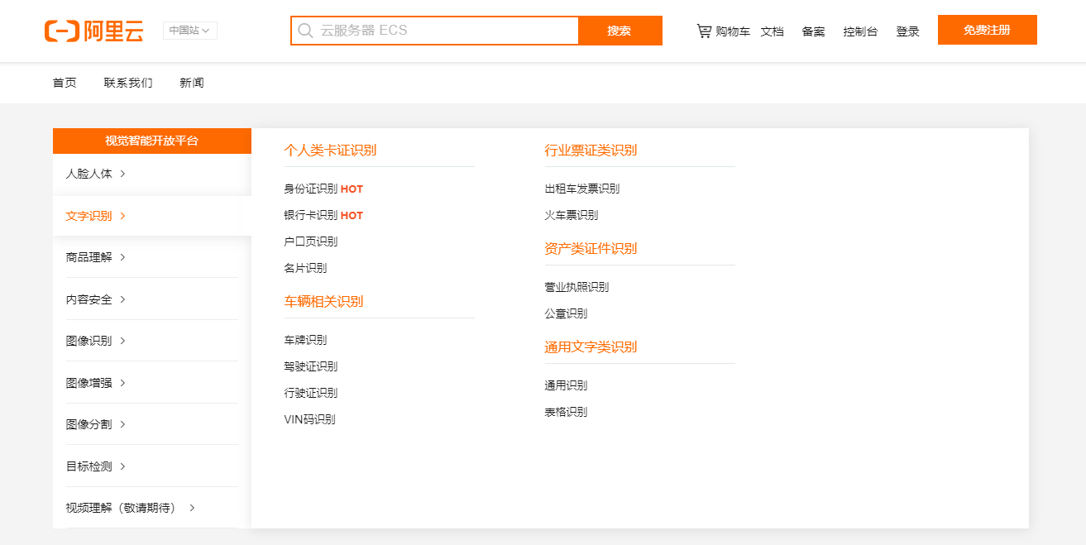Click the Aliyun logo
This screenshot has width=1086, height=545.
pyautogui.click(x=94, y=31)
